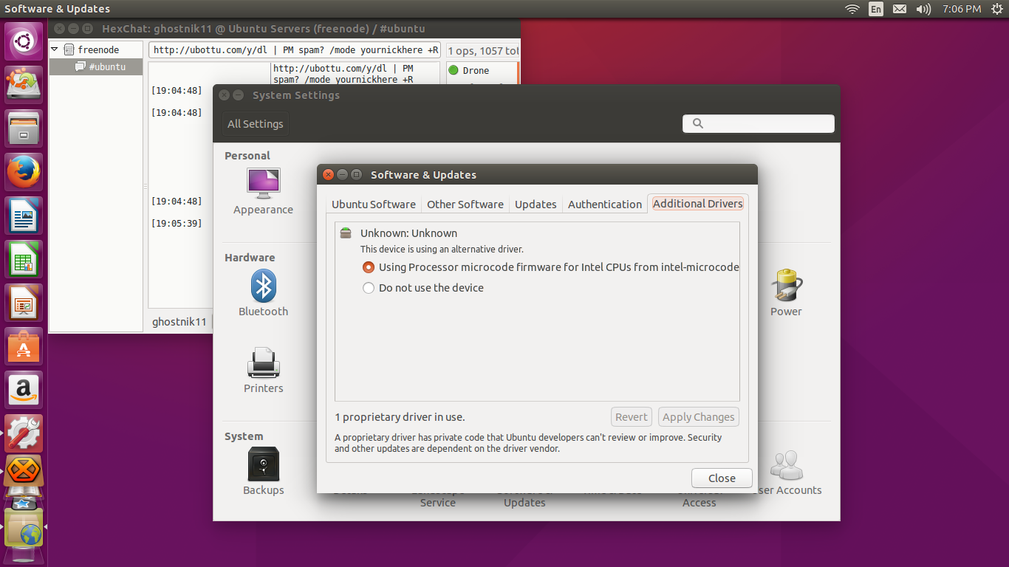Open LibreOffice Impress from the launcher
Screen dimensions: 1009x567
click(x=24, y=303)
